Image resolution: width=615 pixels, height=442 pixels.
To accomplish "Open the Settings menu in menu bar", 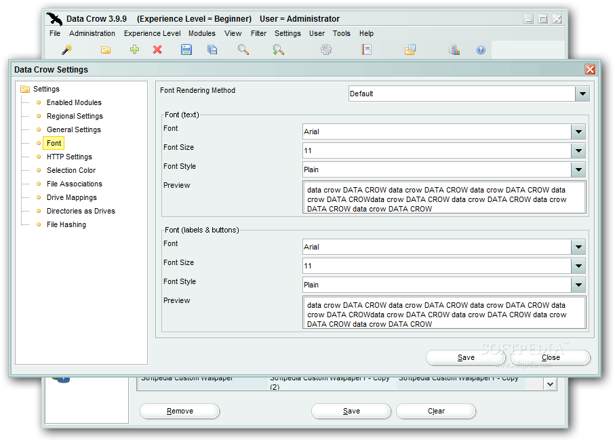I will click(287, 33).
